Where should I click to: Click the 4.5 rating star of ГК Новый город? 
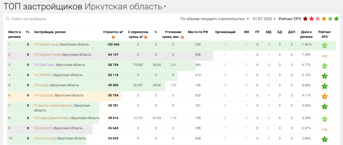[324, 46]
